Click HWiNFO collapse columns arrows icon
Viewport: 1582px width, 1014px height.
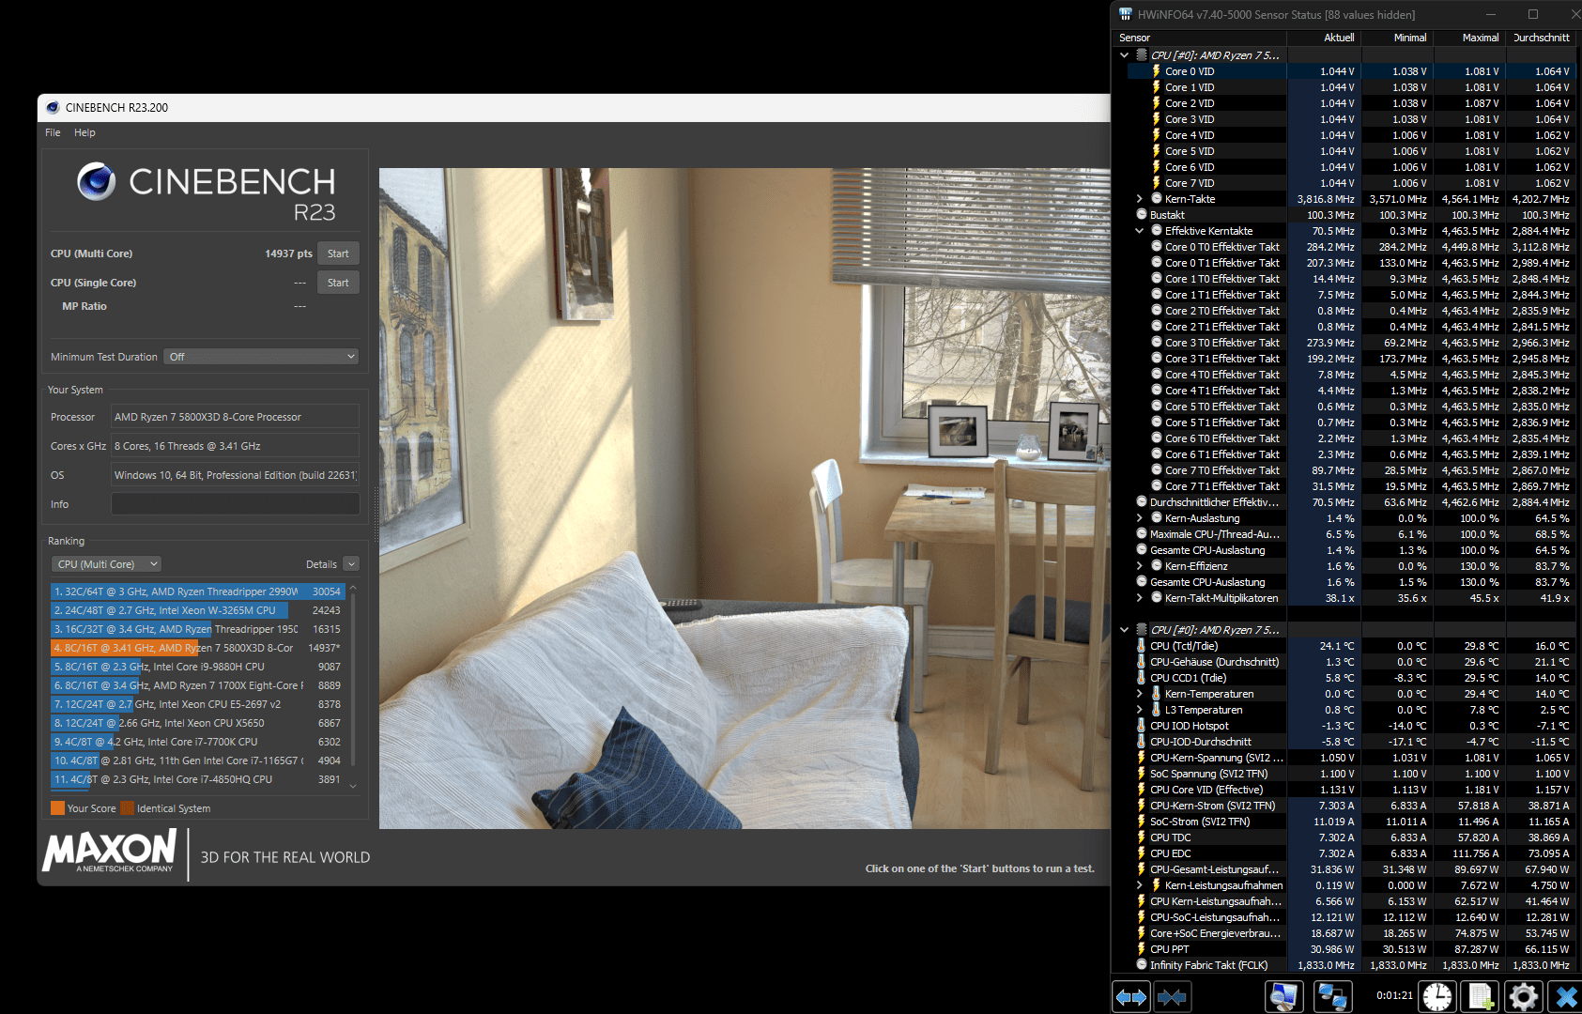pyautogui.click(x=1172, y=997)
